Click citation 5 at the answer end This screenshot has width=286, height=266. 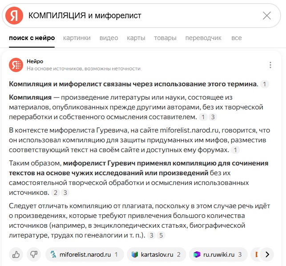(x=161, y=235)
